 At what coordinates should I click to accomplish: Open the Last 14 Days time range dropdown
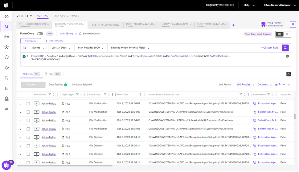point(61,48)
